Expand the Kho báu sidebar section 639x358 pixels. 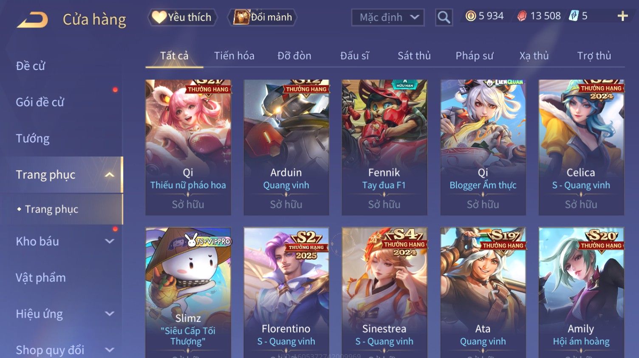110,241
